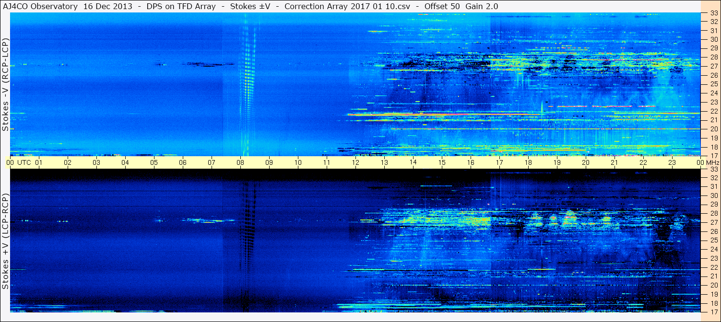
Task: Select hour 21 on the UTC time axis
Action: [x=615, y=162]
